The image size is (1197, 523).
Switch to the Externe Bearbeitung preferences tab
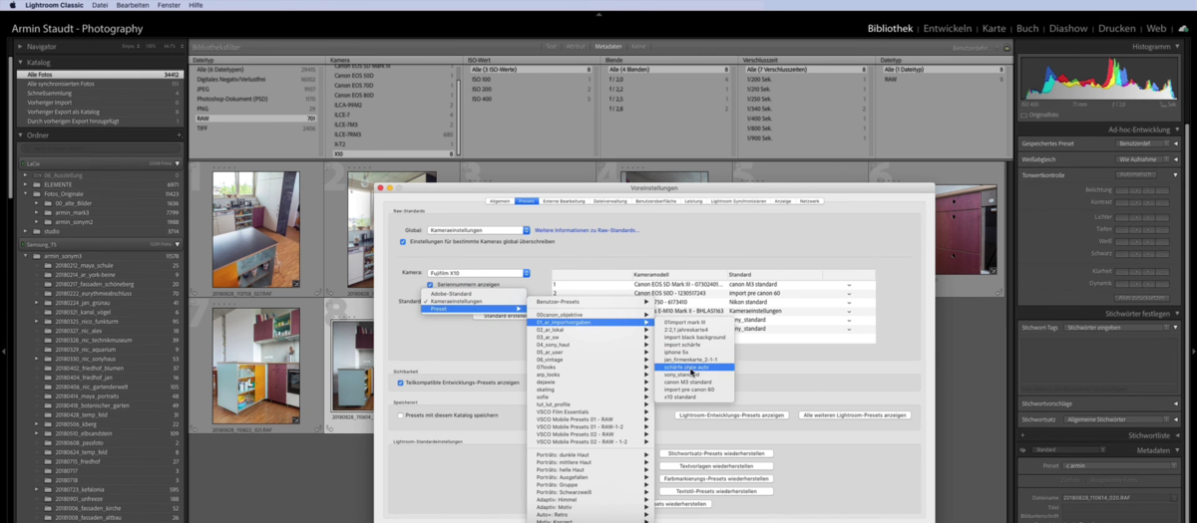(x=563, y=201)
